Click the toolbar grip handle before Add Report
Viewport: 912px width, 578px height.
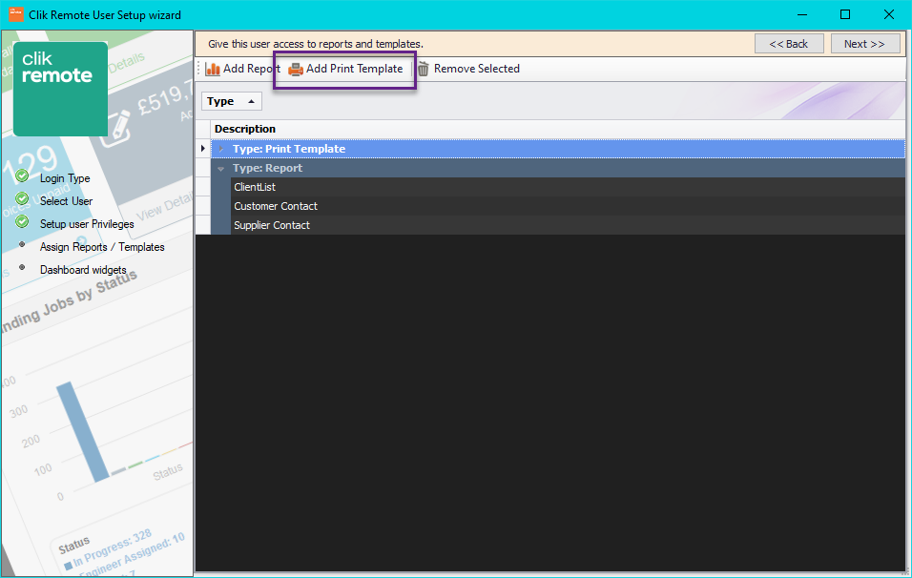tap(199, 70)
